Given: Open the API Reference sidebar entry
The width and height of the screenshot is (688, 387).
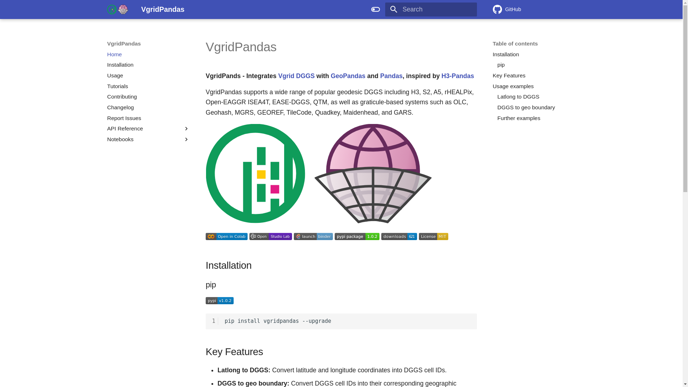Looking at the screenshot, I should pos(125,129).
